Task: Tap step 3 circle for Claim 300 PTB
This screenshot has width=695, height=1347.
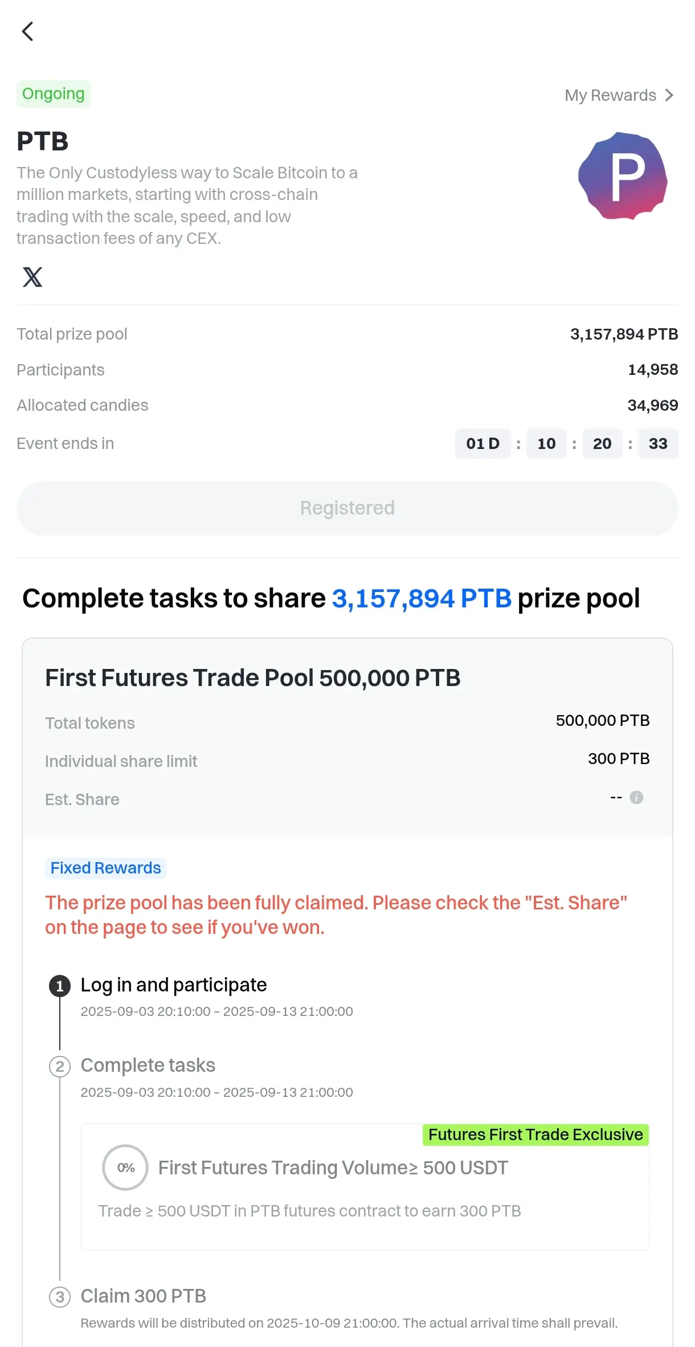Action: click(60, 1297)
